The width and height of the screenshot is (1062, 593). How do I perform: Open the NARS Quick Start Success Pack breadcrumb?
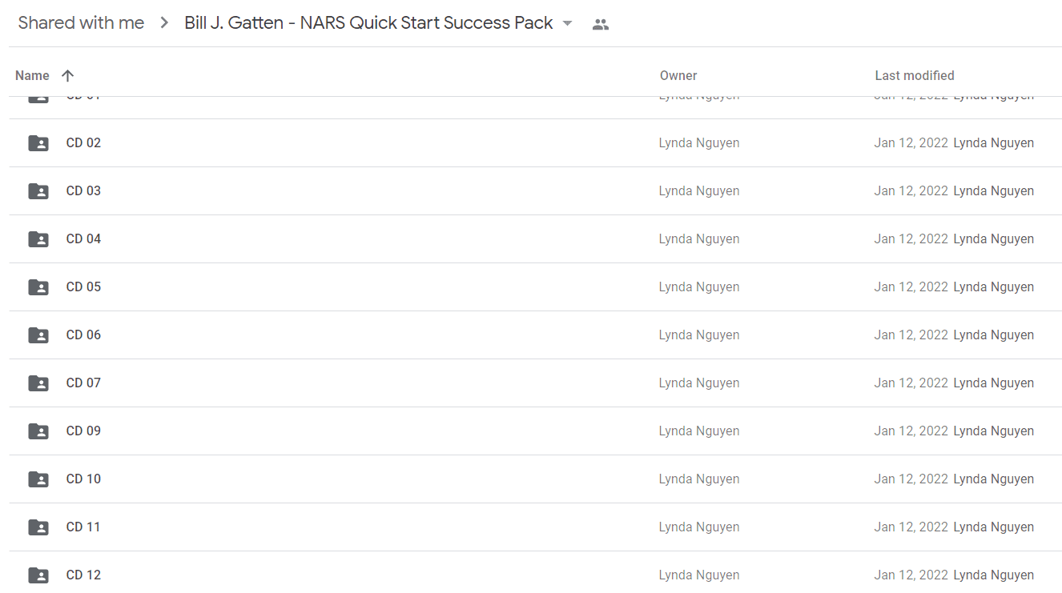pos(368,23)
